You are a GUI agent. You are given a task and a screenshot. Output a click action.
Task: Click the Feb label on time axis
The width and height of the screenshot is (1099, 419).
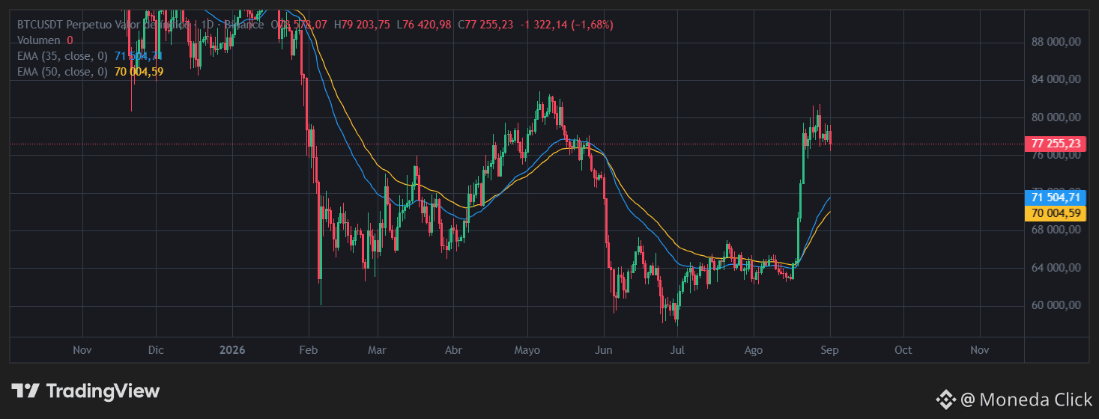(x=308, y=349)
